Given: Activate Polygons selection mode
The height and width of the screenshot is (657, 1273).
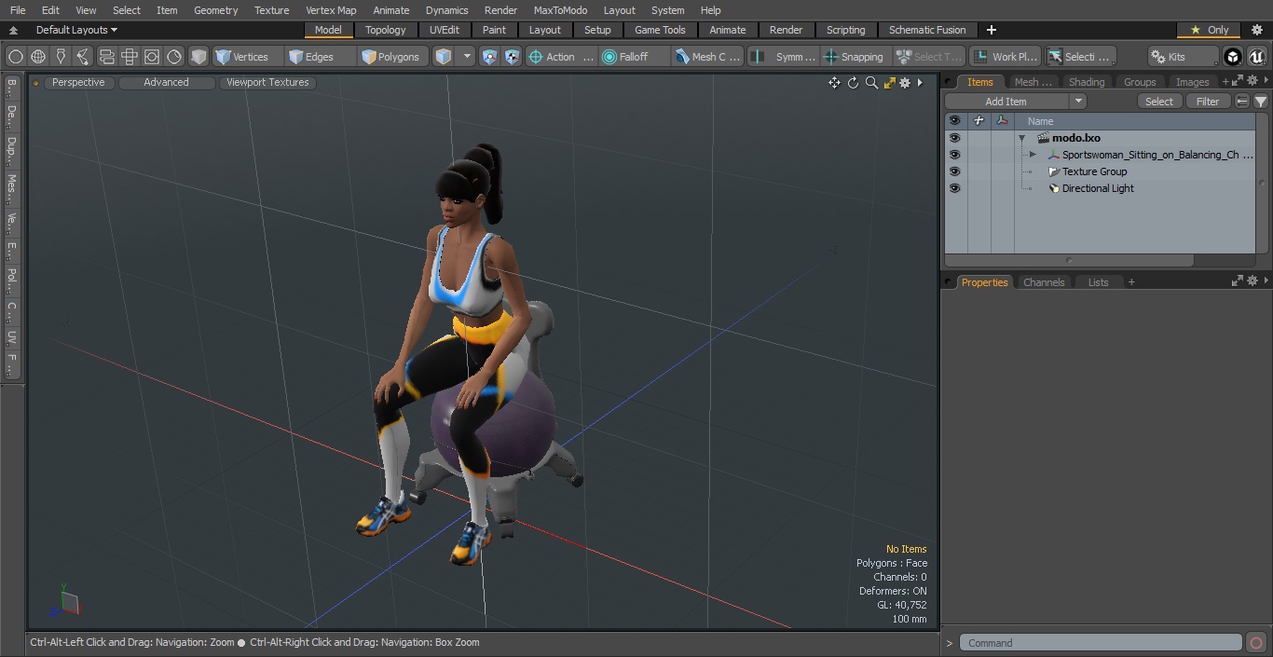Looking at the screenshot, I should [393, 57].
